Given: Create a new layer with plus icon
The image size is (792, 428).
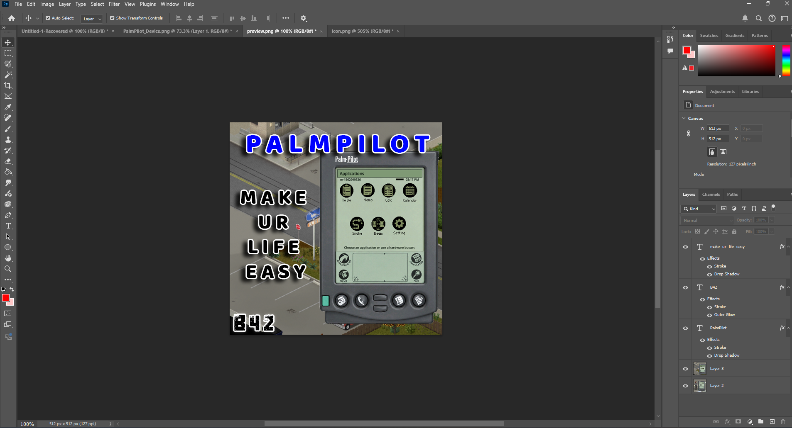Looking at the screenshot, I should [772, 422].
